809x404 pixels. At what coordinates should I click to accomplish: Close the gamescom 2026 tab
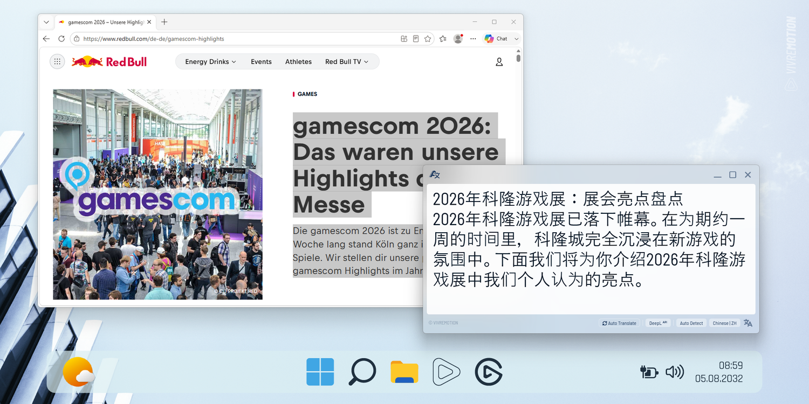pos(150,22)
